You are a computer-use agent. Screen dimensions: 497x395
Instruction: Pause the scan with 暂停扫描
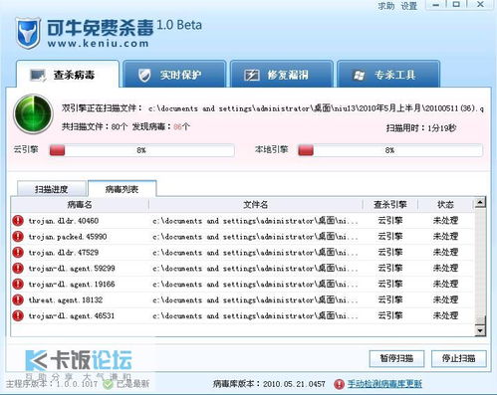point(396,358)
